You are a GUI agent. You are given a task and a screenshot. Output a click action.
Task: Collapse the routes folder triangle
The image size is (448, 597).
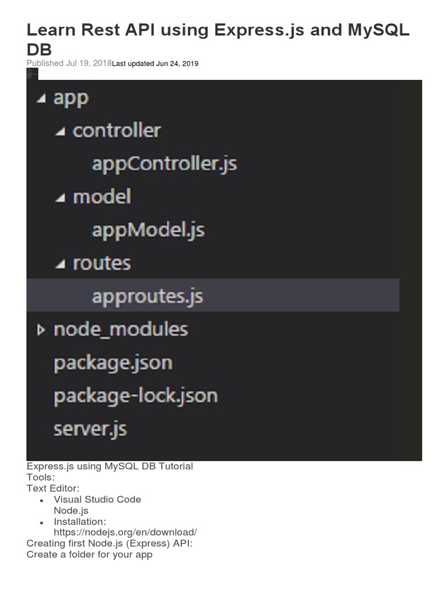pos(60,265)
